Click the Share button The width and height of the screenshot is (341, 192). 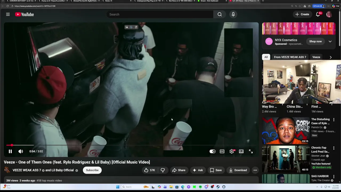(179, 170)
